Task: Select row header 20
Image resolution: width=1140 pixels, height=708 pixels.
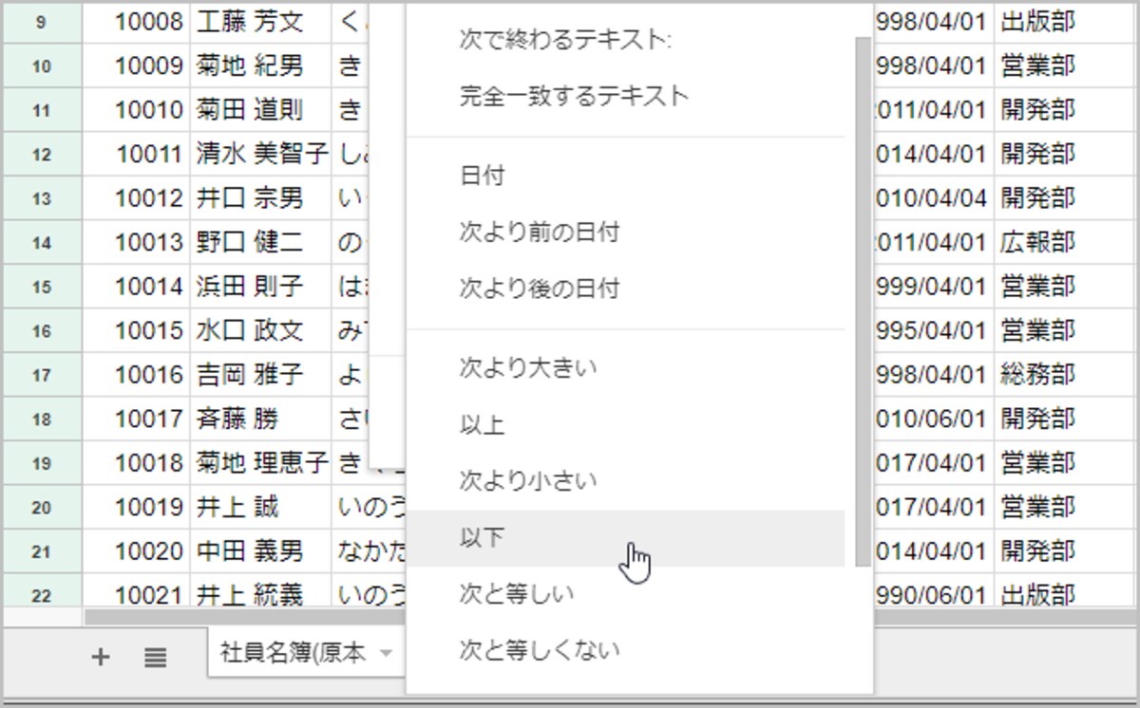Action: [x=42, y=507]
